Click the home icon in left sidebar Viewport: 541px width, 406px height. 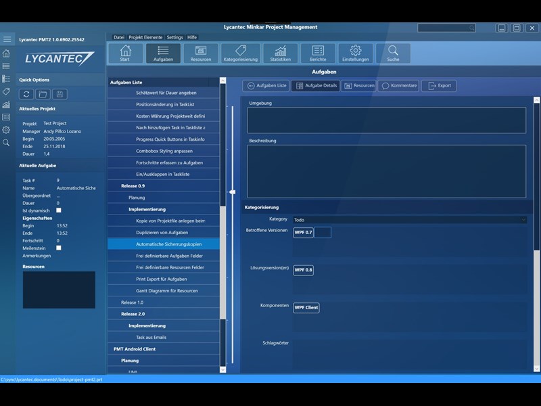6,53
